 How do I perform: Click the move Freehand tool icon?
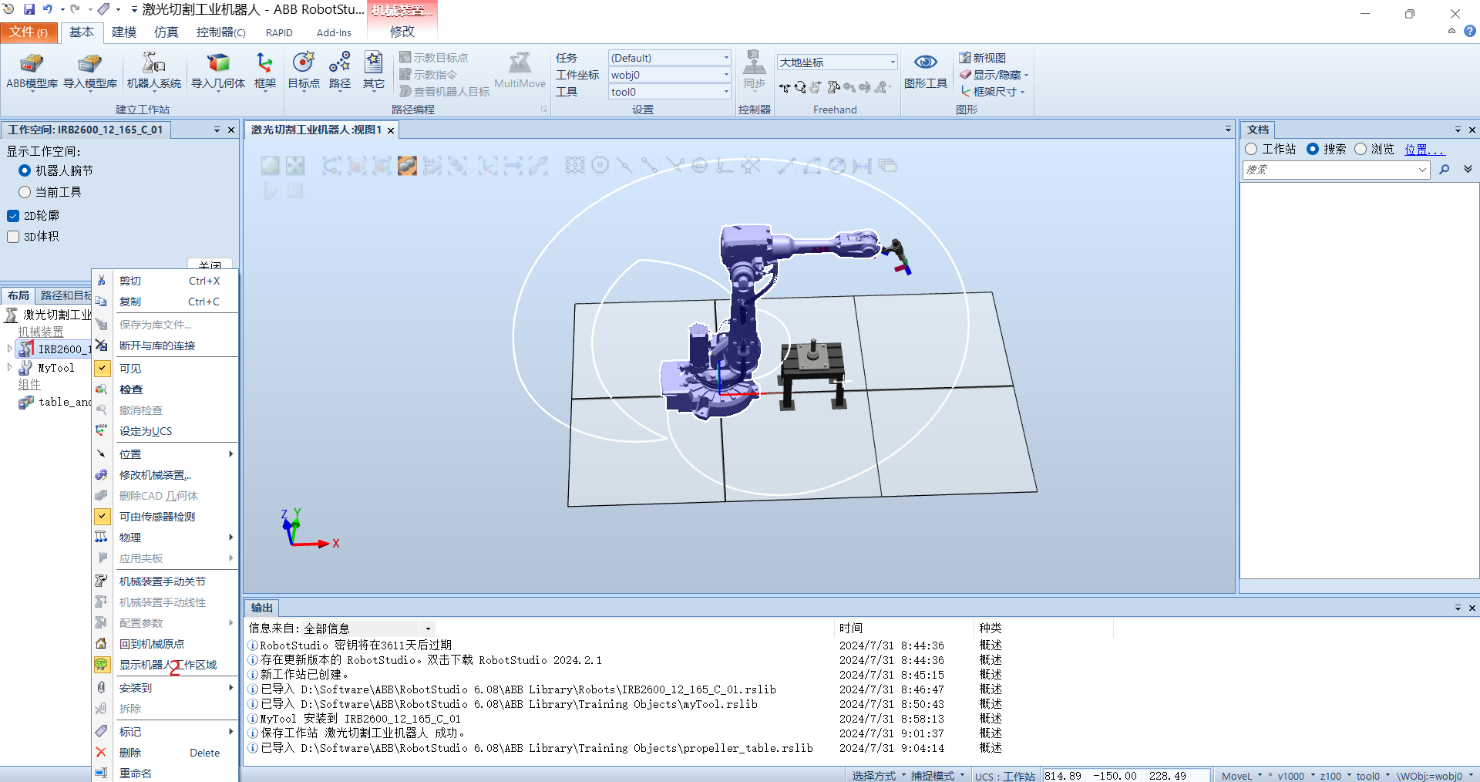[784, 88]
